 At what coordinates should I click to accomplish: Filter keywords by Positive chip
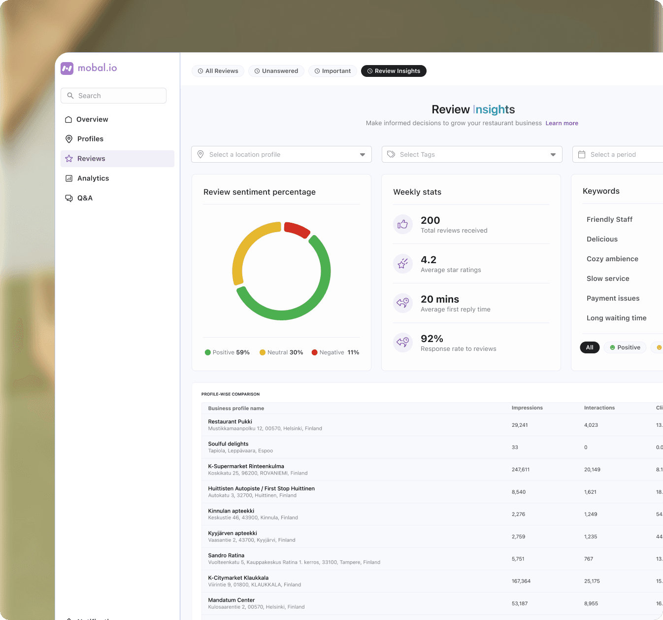click(x=625, y=347)
